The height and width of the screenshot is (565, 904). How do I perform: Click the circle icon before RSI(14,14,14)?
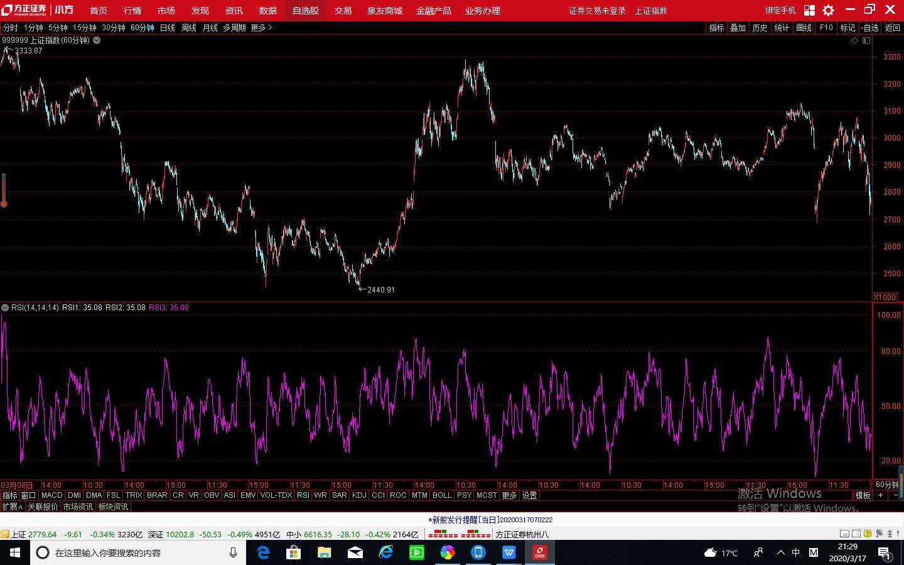[x=5, y=308]
